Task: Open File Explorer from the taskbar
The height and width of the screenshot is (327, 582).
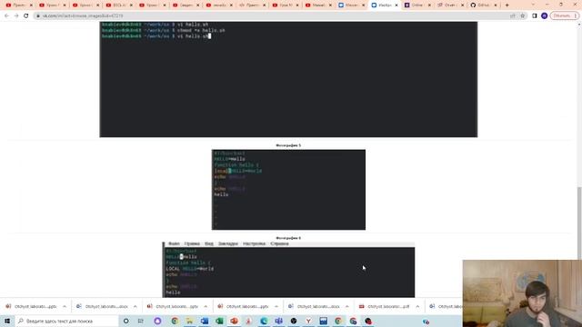Action: click(x=189, y=321)
